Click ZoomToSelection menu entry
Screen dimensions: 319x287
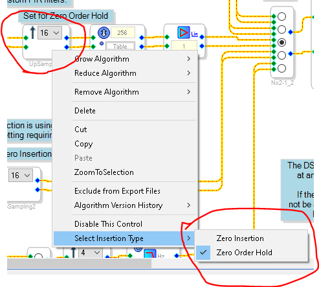125,172
